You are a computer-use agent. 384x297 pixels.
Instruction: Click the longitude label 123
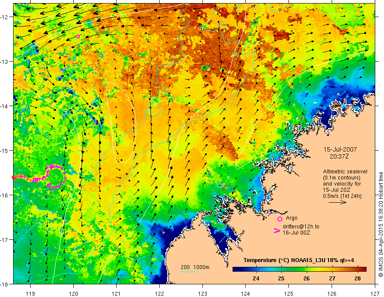coord(202,294)
